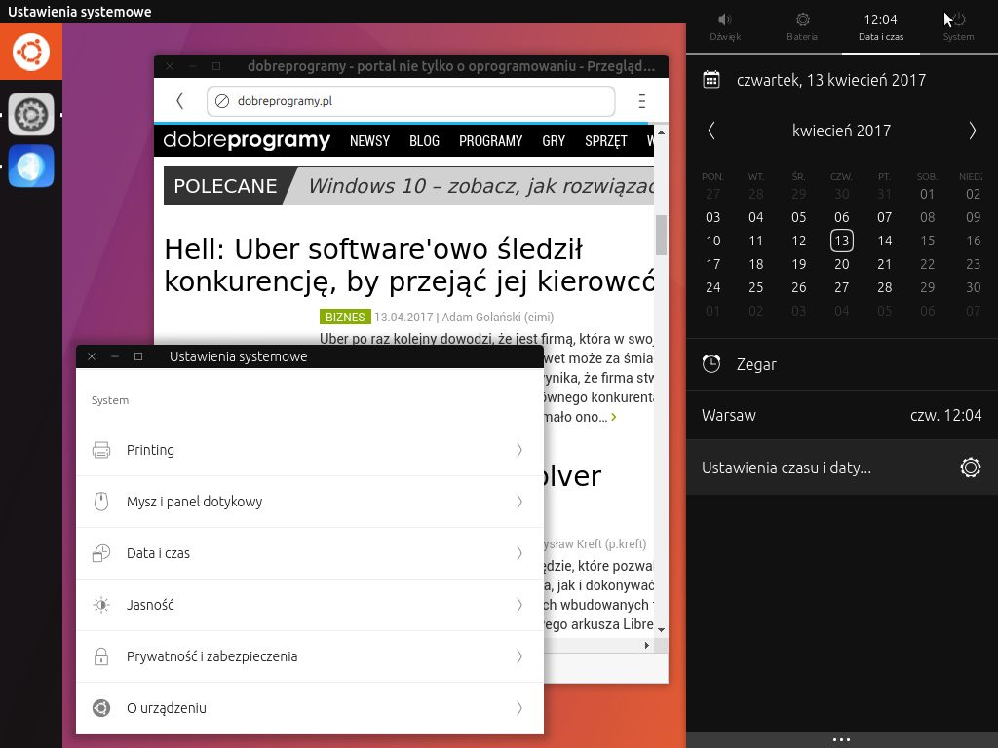Click the Ustawienia systemowe top panel title
The width and height of the screenshot is (998, 748).
80,12
